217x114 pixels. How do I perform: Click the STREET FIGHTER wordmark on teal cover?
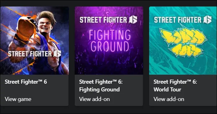[x=178, y=20]
